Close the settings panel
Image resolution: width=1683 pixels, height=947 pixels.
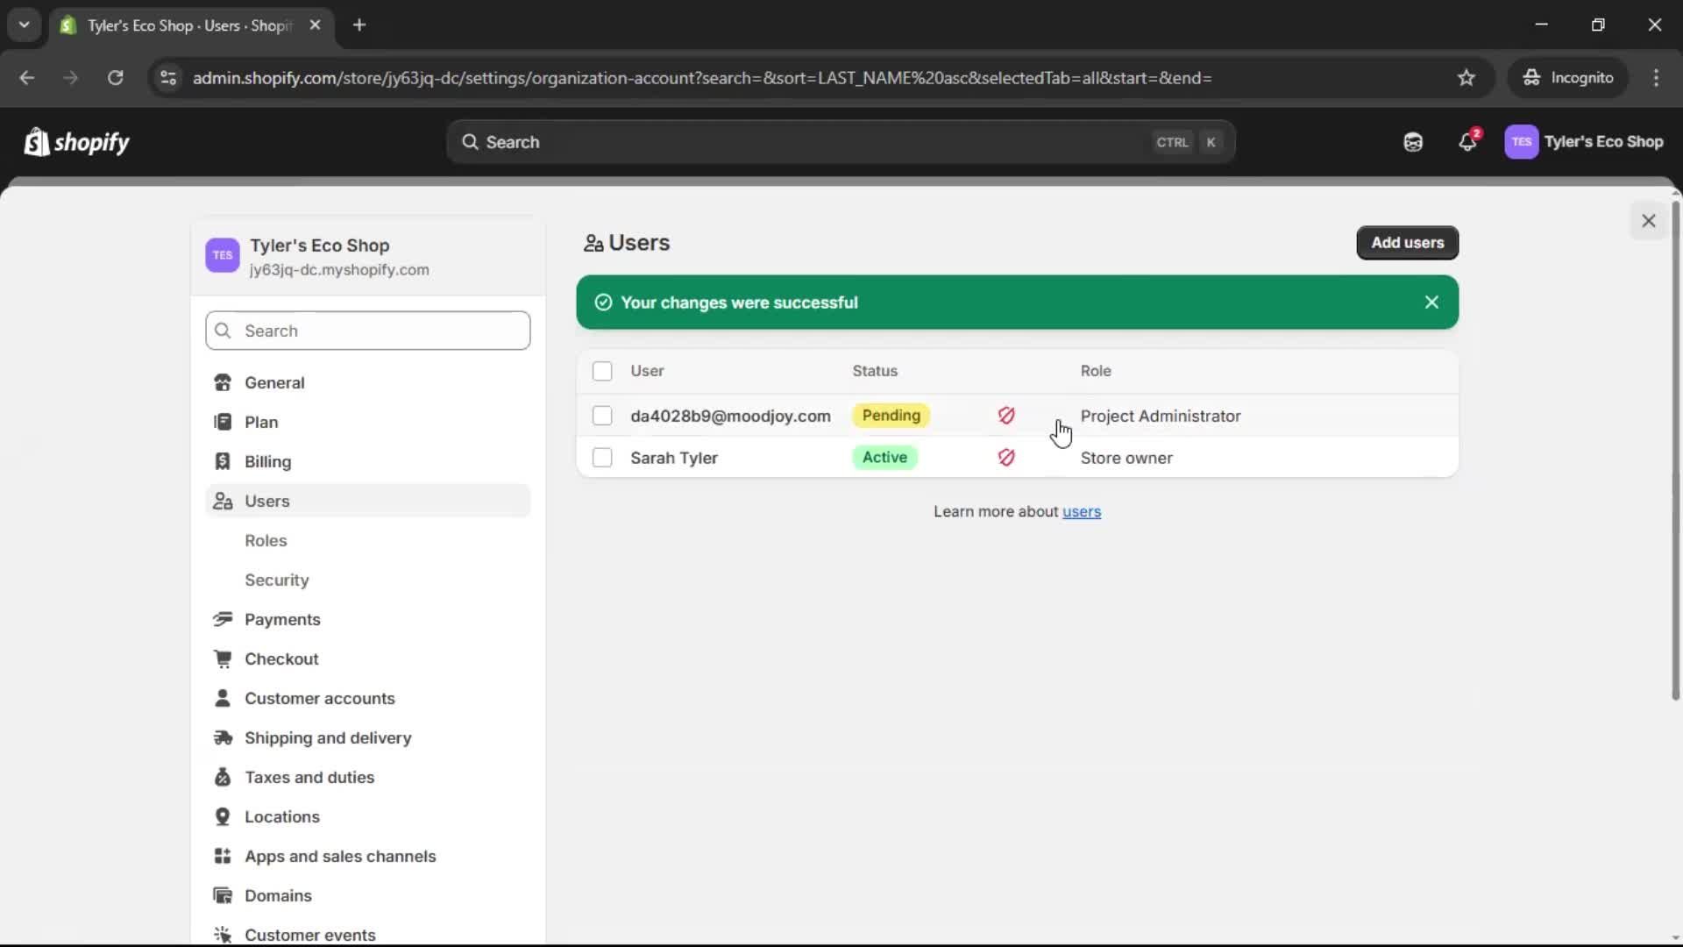[x=1648, y=221]
